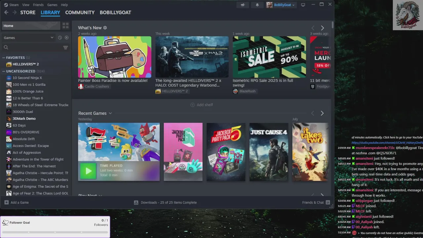Click the Castle Crashers publisher icon

(x=81, y=86)
